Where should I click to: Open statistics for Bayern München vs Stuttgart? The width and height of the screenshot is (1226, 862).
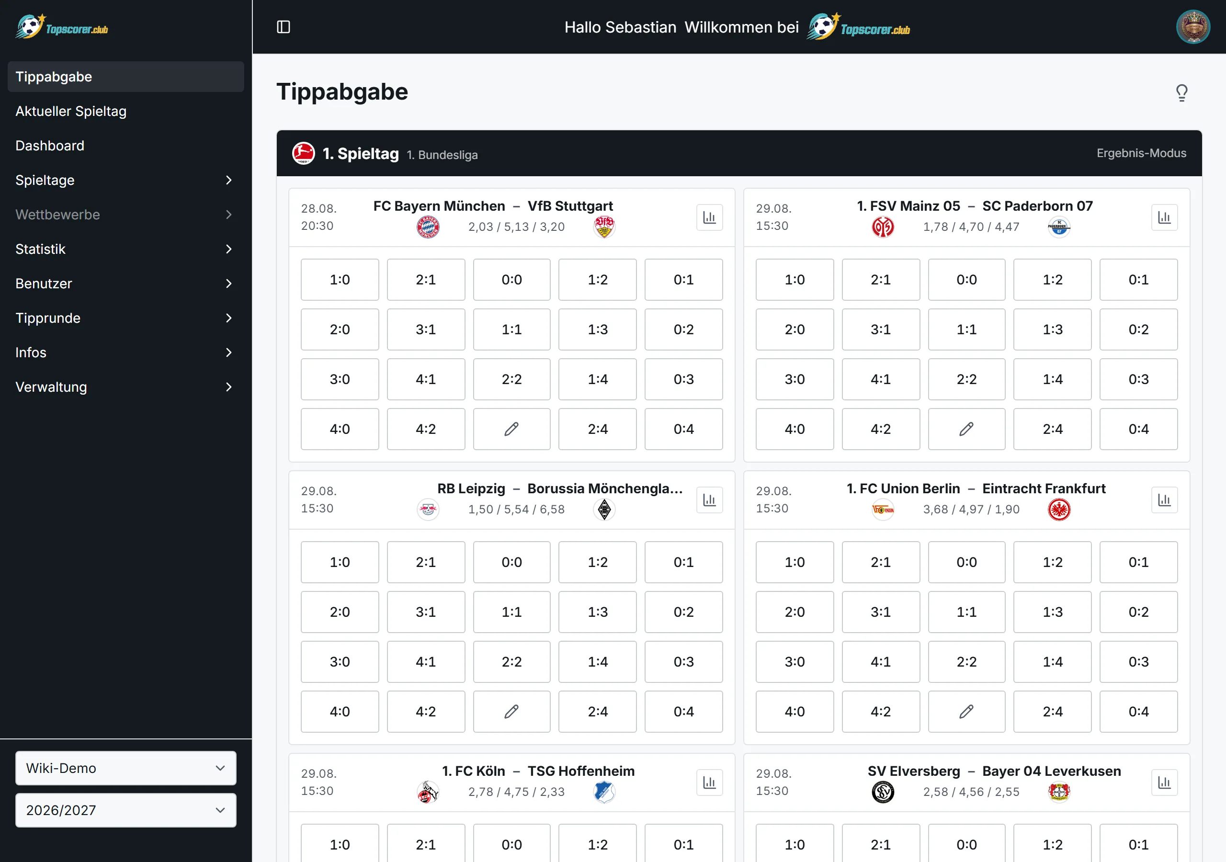click(709, 217)
